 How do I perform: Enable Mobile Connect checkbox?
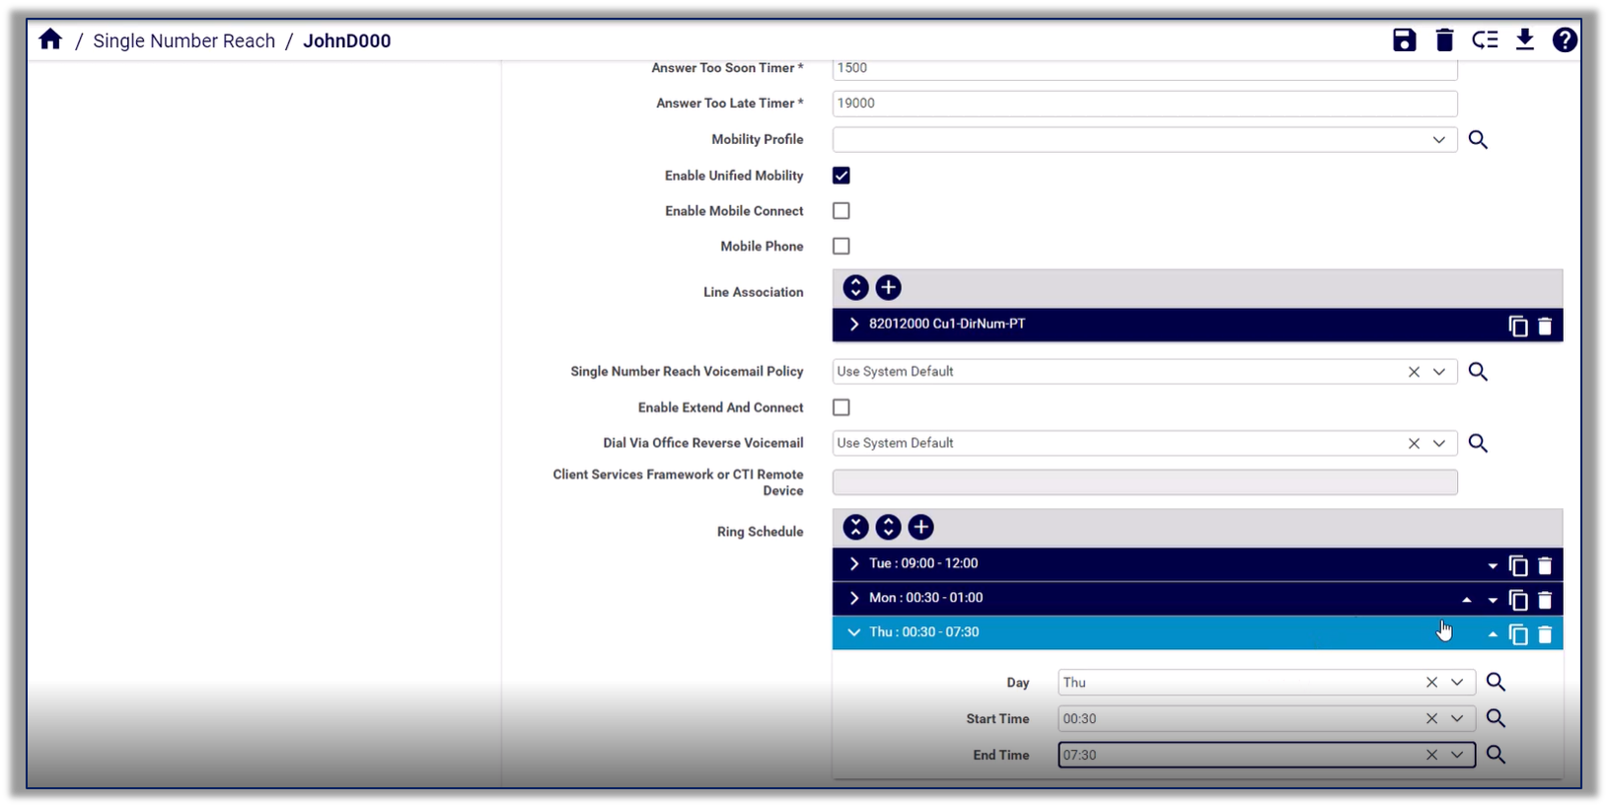(x=841, y=211)
